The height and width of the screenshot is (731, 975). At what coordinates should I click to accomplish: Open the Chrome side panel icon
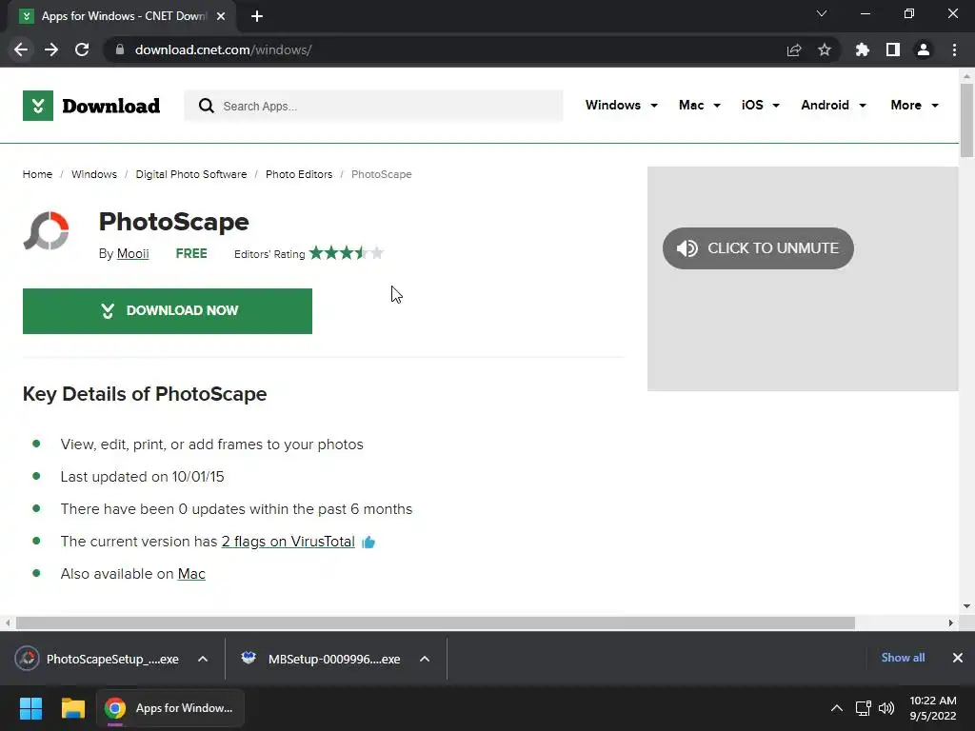click(893, 49)
